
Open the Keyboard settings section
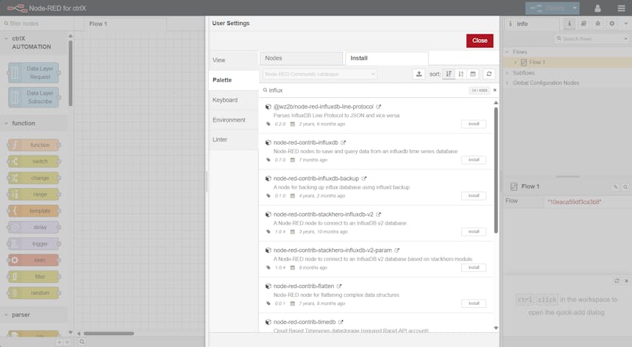225,99
